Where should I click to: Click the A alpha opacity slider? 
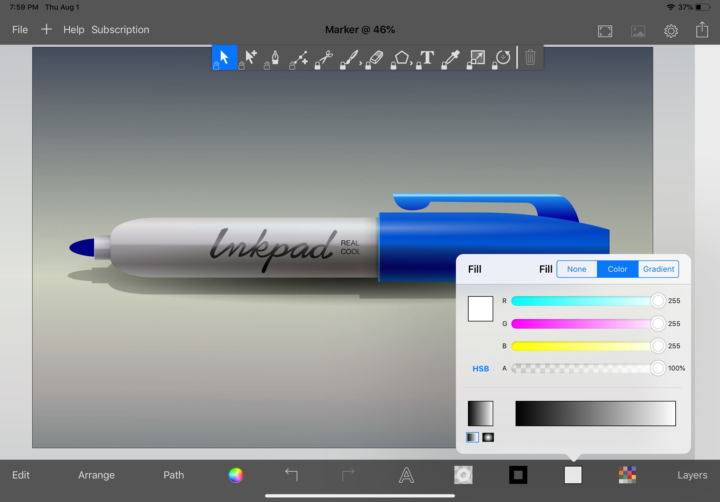point(588,368)
